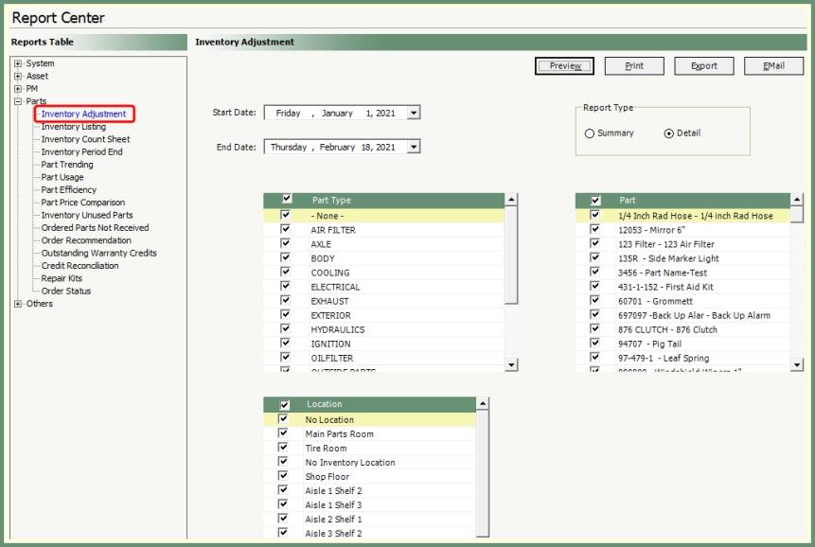Uncheck the Main Parts Room location
815x547 pixels.
click(283, 432)
